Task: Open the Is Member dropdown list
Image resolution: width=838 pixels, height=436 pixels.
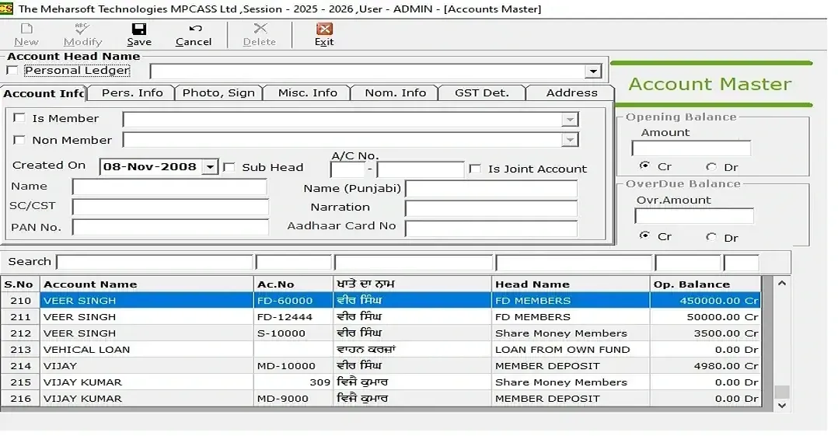Action: (571, 120)
